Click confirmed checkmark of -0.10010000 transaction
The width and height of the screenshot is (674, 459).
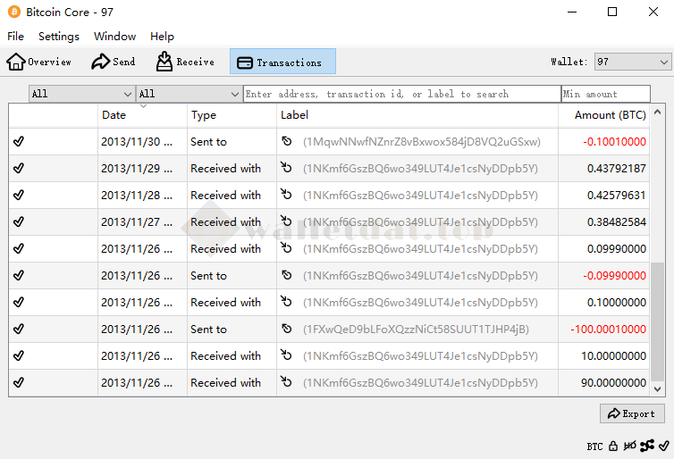(19, 141)
